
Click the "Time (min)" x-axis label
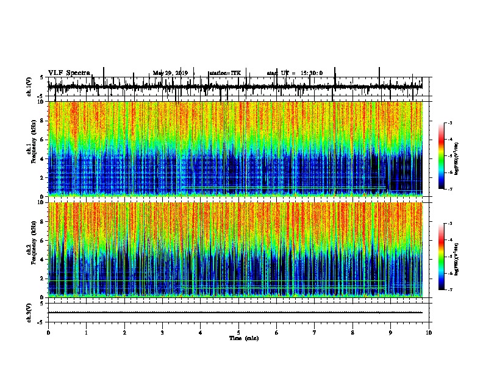coord(244,338)
